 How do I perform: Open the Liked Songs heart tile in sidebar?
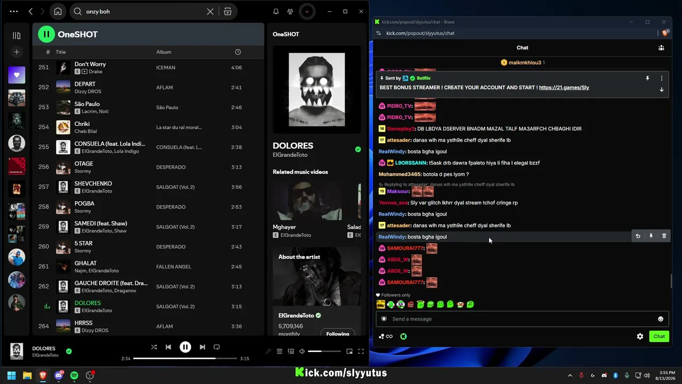tap(17, 75)
